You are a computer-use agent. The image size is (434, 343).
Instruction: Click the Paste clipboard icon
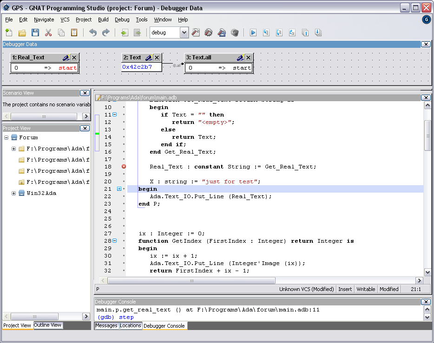coord(74,32)
